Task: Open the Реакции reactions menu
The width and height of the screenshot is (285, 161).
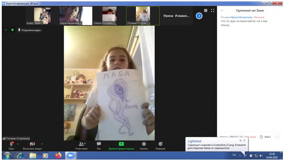Action: click(x=160, y=146)
